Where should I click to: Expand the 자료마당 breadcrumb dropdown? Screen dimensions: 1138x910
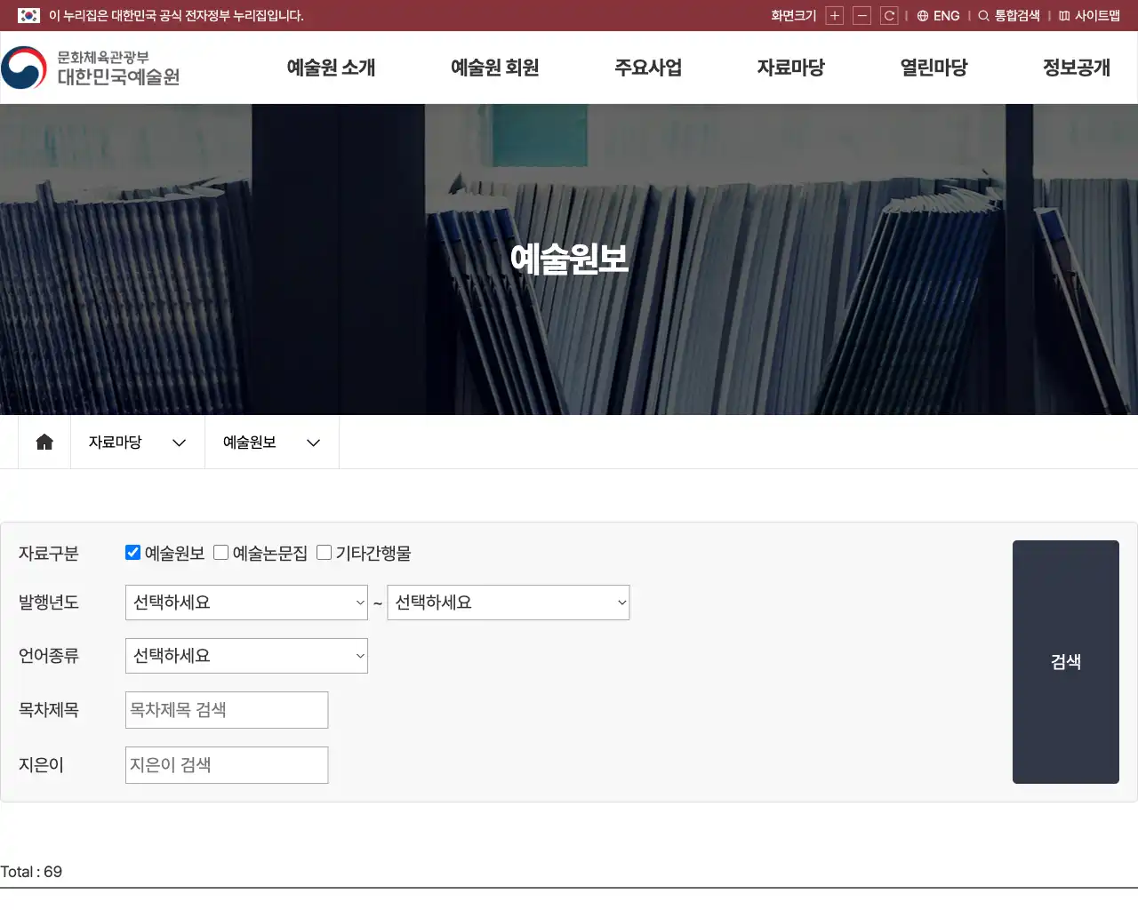[x=138, y=442]
